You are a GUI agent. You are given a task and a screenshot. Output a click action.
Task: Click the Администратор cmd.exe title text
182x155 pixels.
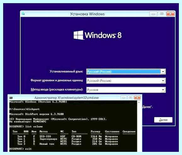66,98
